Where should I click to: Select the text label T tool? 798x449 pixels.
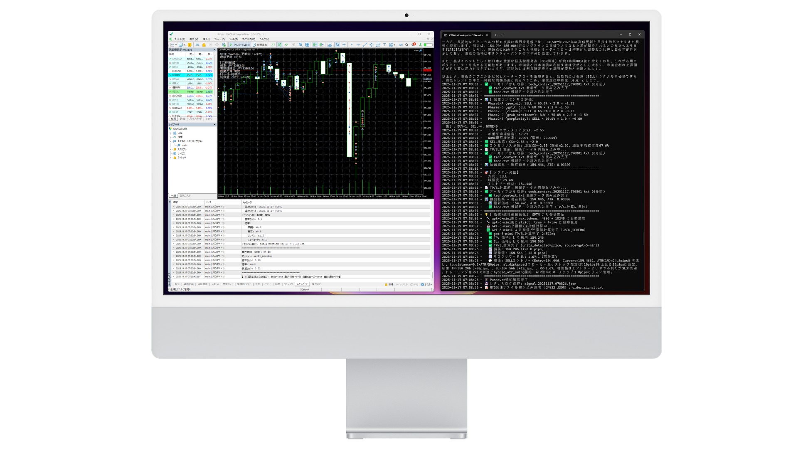coord(384,44)
